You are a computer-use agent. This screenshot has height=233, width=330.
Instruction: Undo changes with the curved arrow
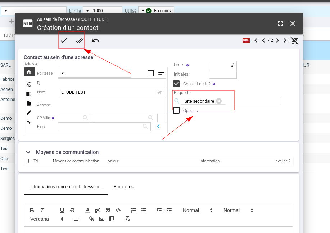[x=95, y=40]
